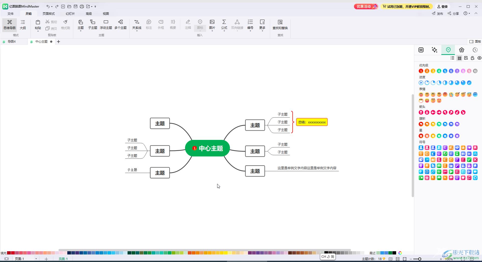Pick the red star marker icon
Viewport: 482px width, 262px height.
[x=421, y=136]
